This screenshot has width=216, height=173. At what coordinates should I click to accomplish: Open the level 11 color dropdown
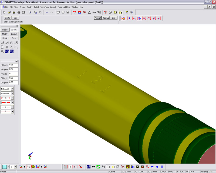click(x=8, y=167)
